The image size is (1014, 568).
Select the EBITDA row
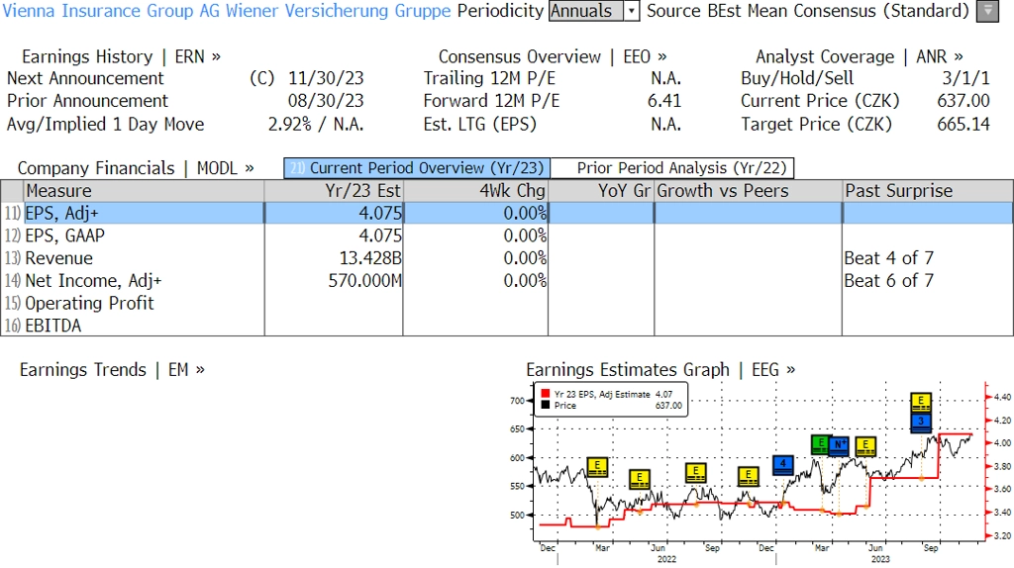507,326
